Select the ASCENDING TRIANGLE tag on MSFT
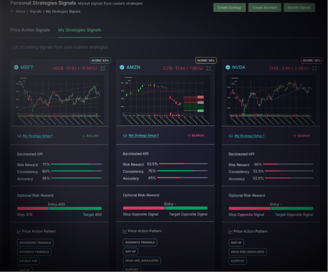The width and height of the screenshot is (328, 272). click(35, 243)
